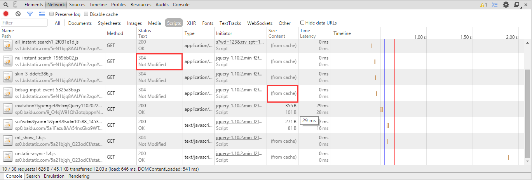Open DevTools settings gear
This screenshot has height=180, width=532.
tap(506, 5)
